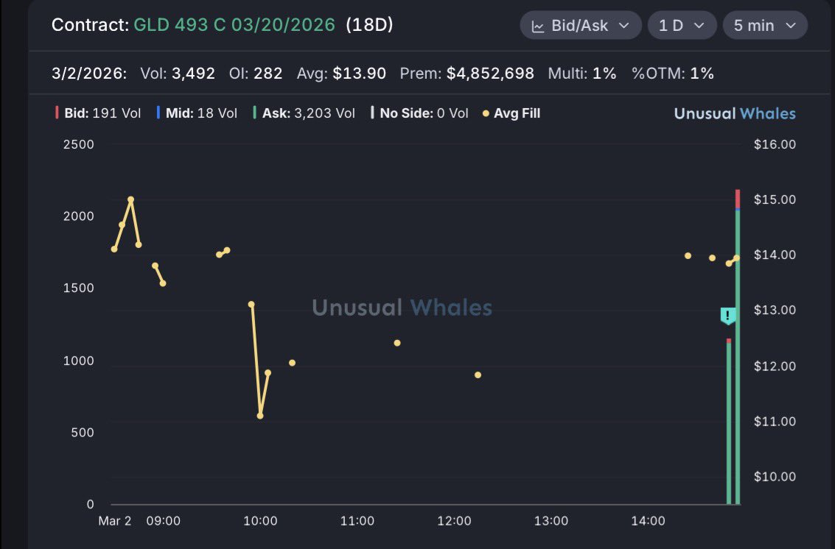835x549 pixels.
Task: Click the 2500 volume axis label
Action: tap(79, 145)
